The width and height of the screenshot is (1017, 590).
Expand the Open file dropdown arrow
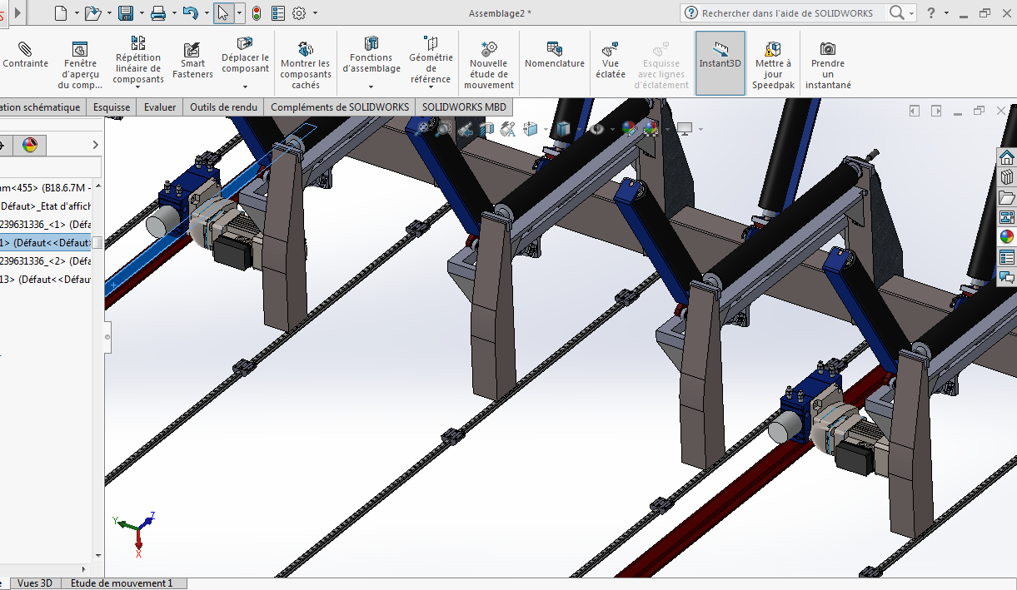tap(109, 13)
